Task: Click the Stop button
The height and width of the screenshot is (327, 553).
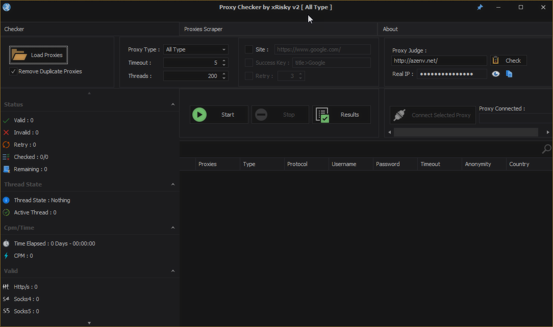Action: pos(280,115)
